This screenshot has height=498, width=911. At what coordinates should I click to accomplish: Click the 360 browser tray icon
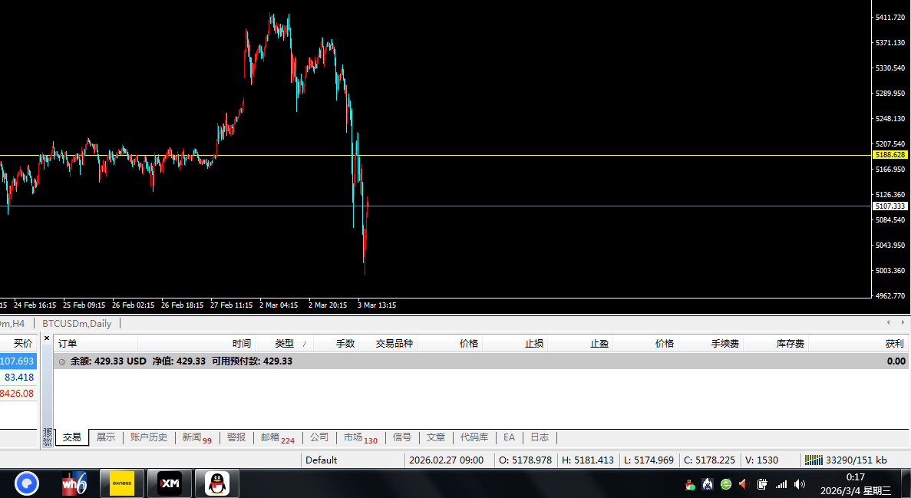click(726, 484)
